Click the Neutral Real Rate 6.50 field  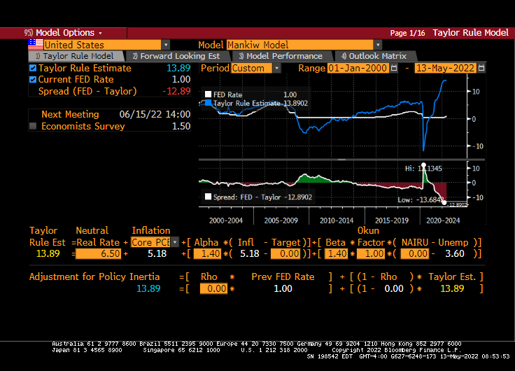click(99, 254)
